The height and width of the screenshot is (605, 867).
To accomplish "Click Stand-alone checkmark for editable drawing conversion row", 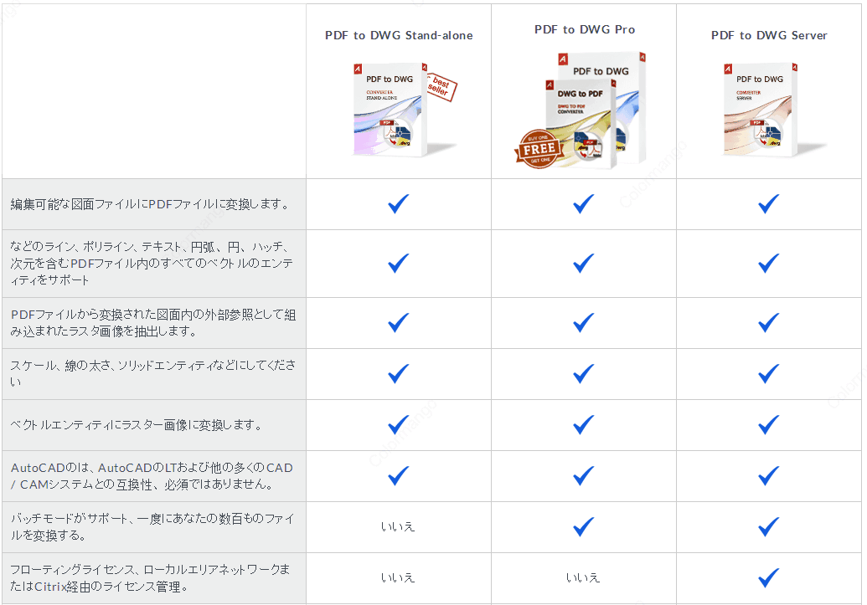I will pyautogui.click(x=398, y=204).
